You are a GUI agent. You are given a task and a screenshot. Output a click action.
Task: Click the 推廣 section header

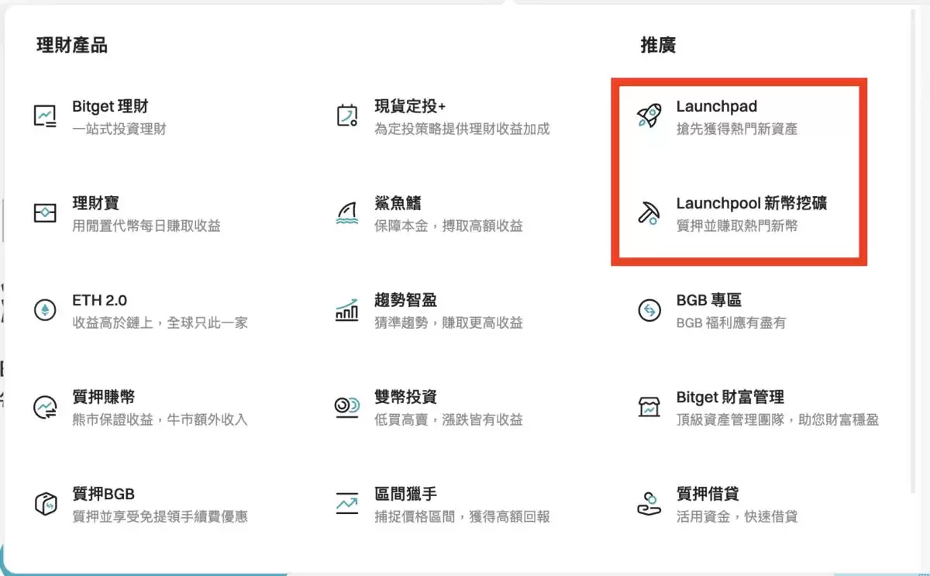click(x=656, y=44)
